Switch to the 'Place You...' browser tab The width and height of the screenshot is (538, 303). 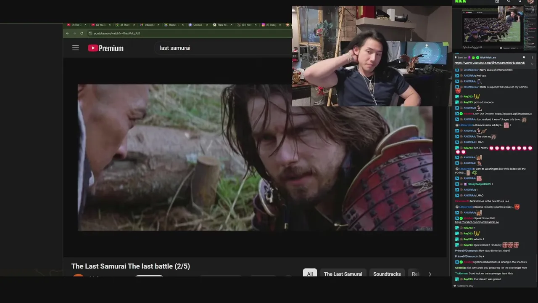click(222, 25)
